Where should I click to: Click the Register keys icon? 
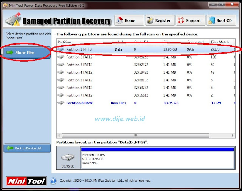click(150, 20)
